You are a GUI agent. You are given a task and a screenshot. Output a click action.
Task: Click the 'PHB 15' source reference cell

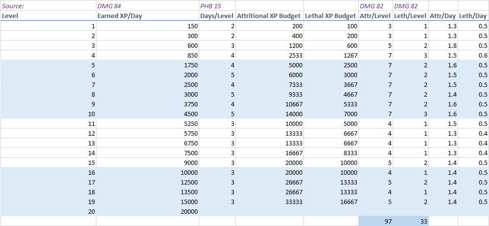pyautogui.click(x=217, y=6)
